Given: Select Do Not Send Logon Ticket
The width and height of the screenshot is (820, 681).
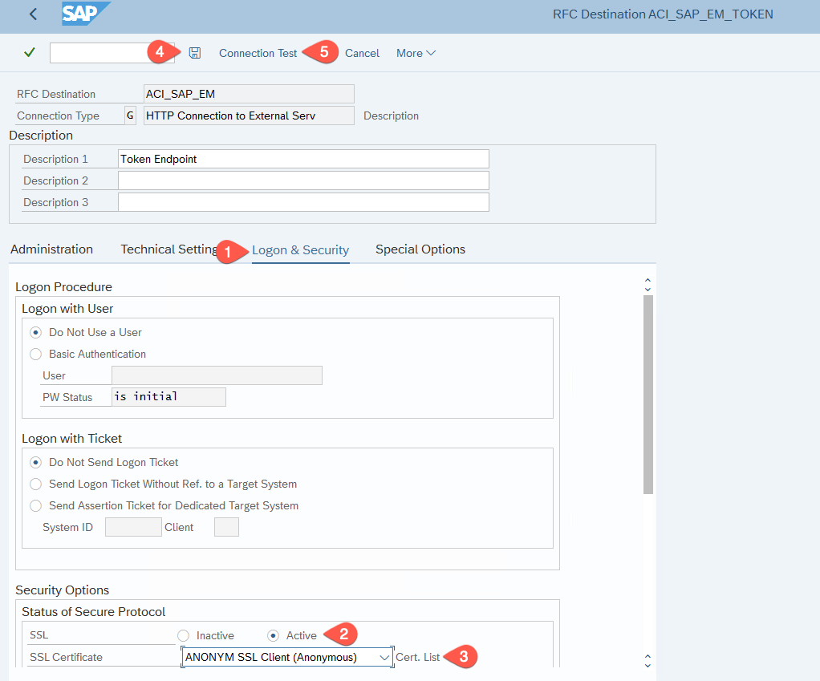Looking at the screenshot, I should [35, 463].
